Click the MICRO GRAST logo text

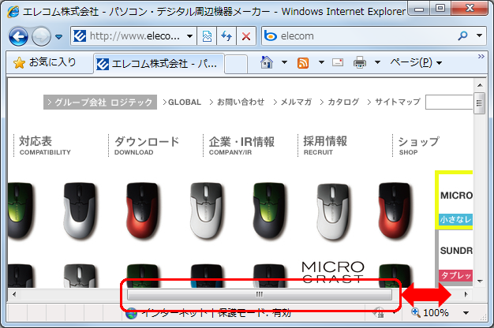point(333,273)
